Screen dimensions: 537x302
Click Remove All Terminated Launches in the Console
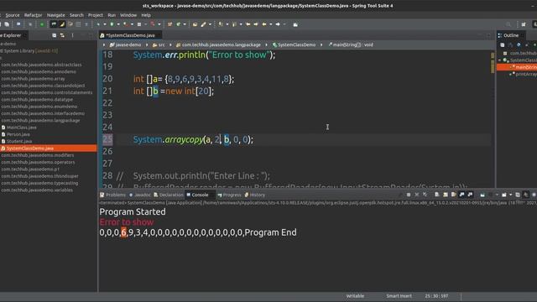425,195
